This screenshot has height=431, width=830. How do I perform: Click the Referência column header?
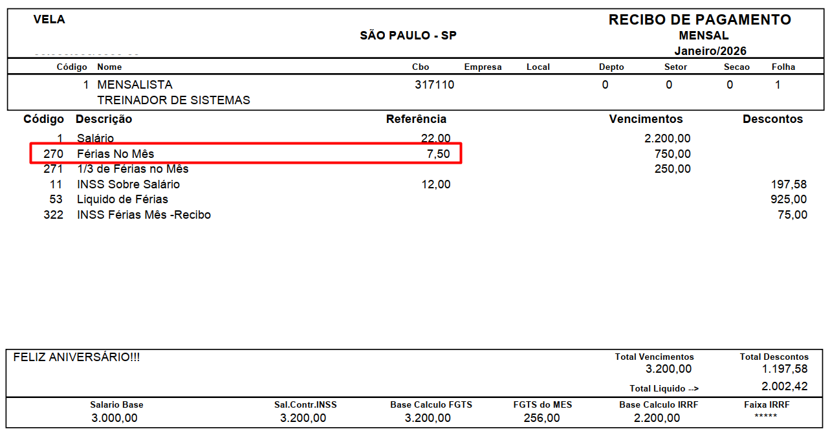tap(416, 119)
